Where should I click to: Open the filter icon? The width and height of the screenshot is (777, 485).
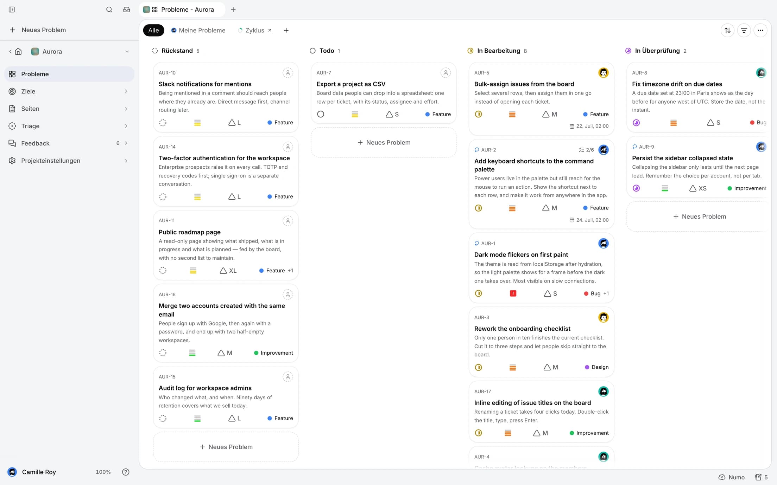click(744, 30)
